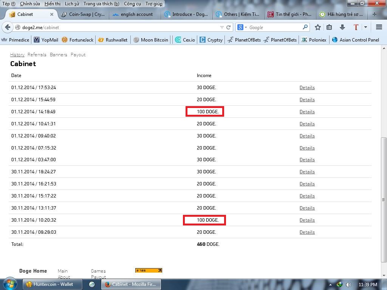This screenshot has width=387, height=290.
Task: Open Details for 30.11.2014 / 08:28:03
Action: (307, 232)
